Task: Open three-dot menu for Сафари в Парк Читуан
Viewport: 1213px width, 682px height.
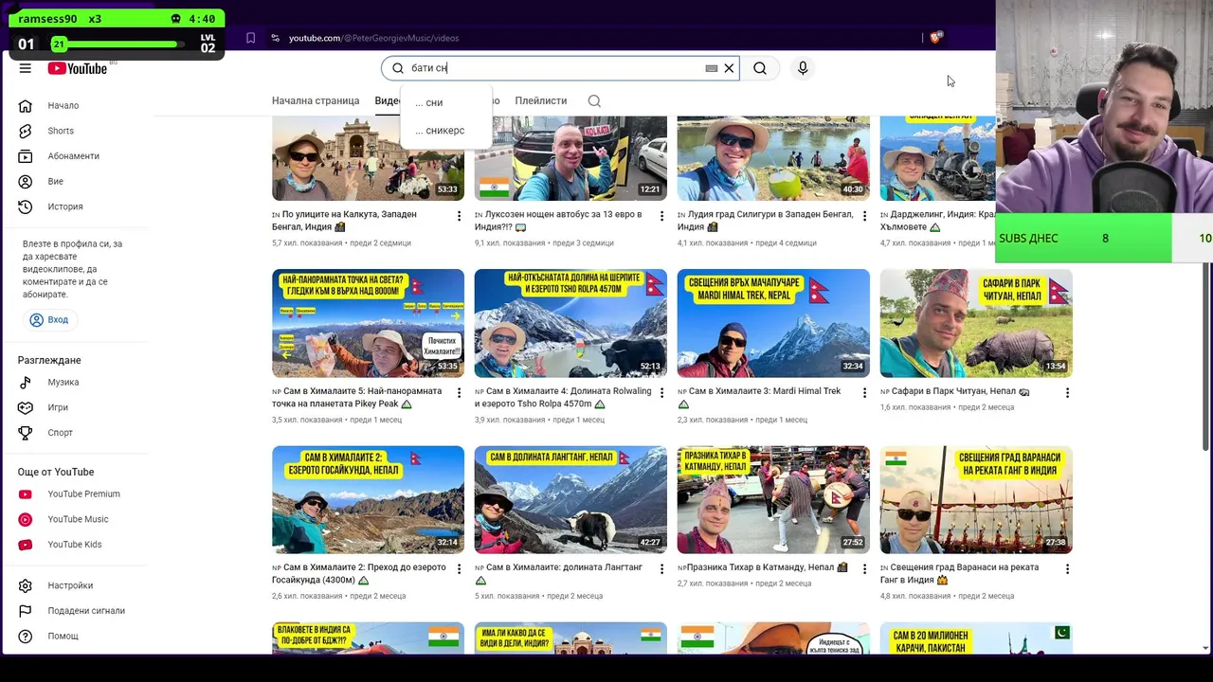Action: click(x=1067, y=392)
